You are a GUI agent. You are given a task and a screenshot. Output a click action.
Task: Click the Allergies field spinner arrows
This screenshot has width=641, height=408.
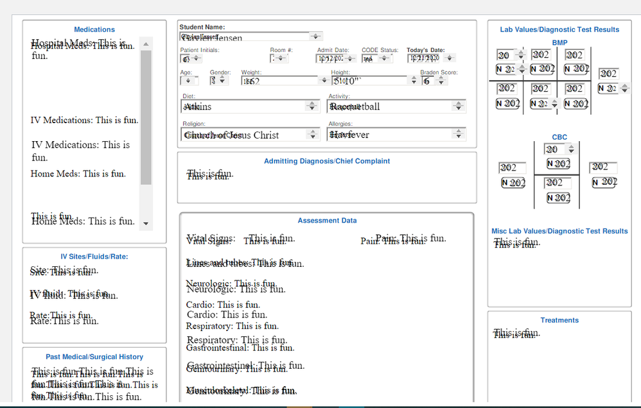[x=458, y=135]
